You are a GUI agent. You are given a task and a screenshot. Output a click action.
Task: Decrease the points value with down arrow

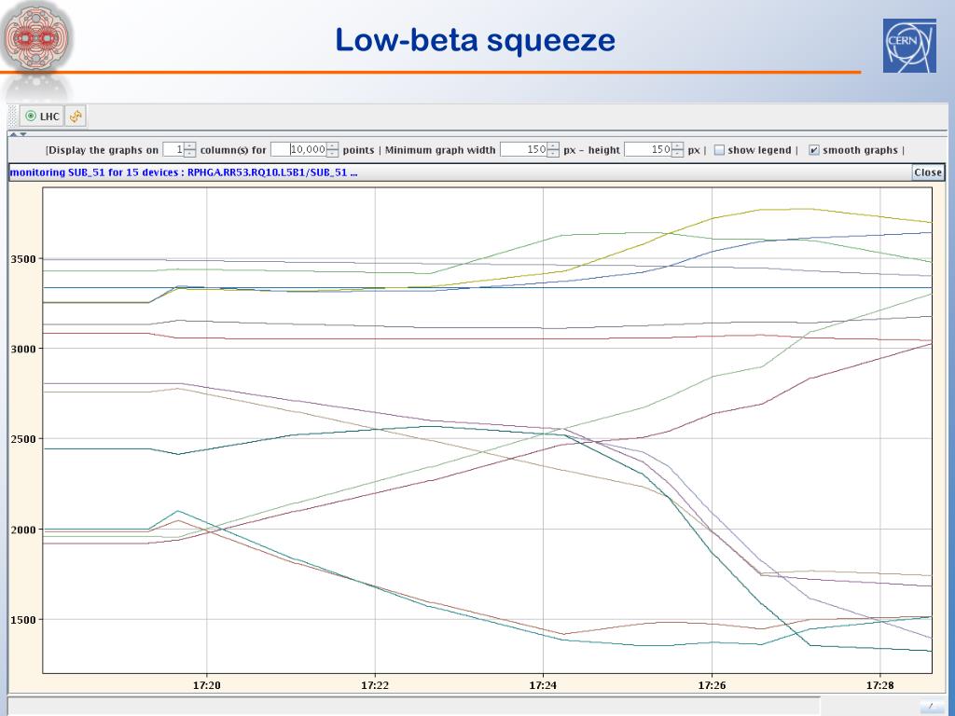pyautogui.click(x=333, y=154)
